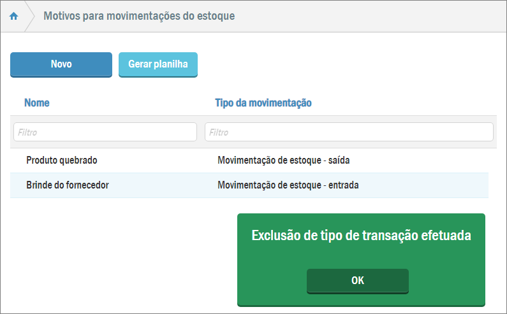
Task: Click the 'Movimentação de estoque - saída' cell
Action: click(283, 161)
